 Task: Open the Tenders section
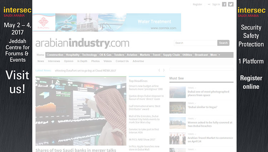(119, 55)
